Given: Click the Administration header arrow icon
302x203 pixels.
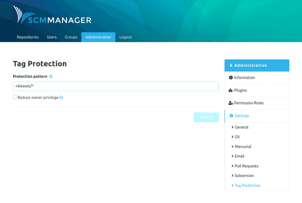Looking at the screenshot, I should pos(231,65).
